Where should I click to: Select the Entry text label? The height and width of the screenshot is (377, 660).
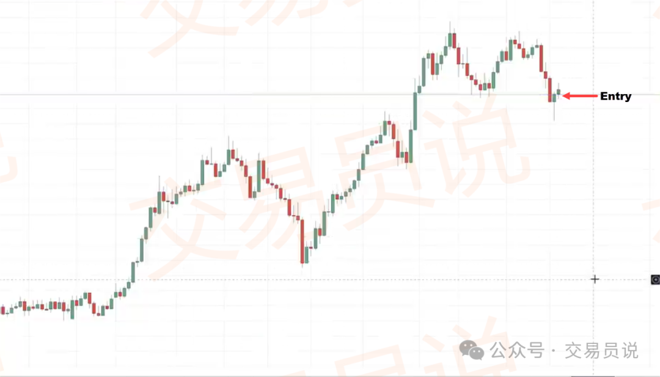pos(615,97)
